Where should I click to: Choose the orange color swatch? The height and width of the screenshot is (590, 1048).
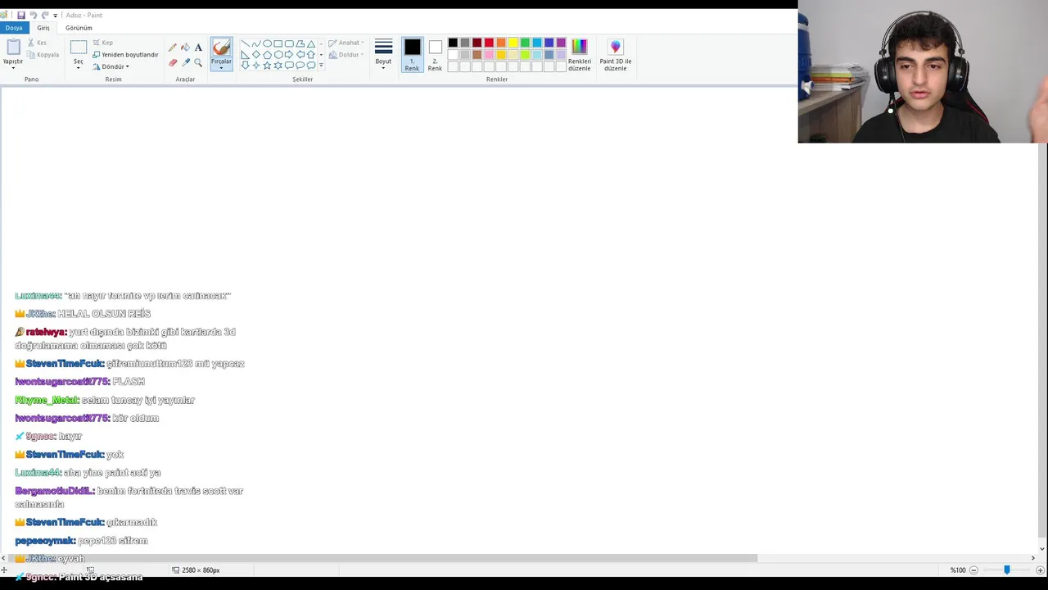point(501,43)
